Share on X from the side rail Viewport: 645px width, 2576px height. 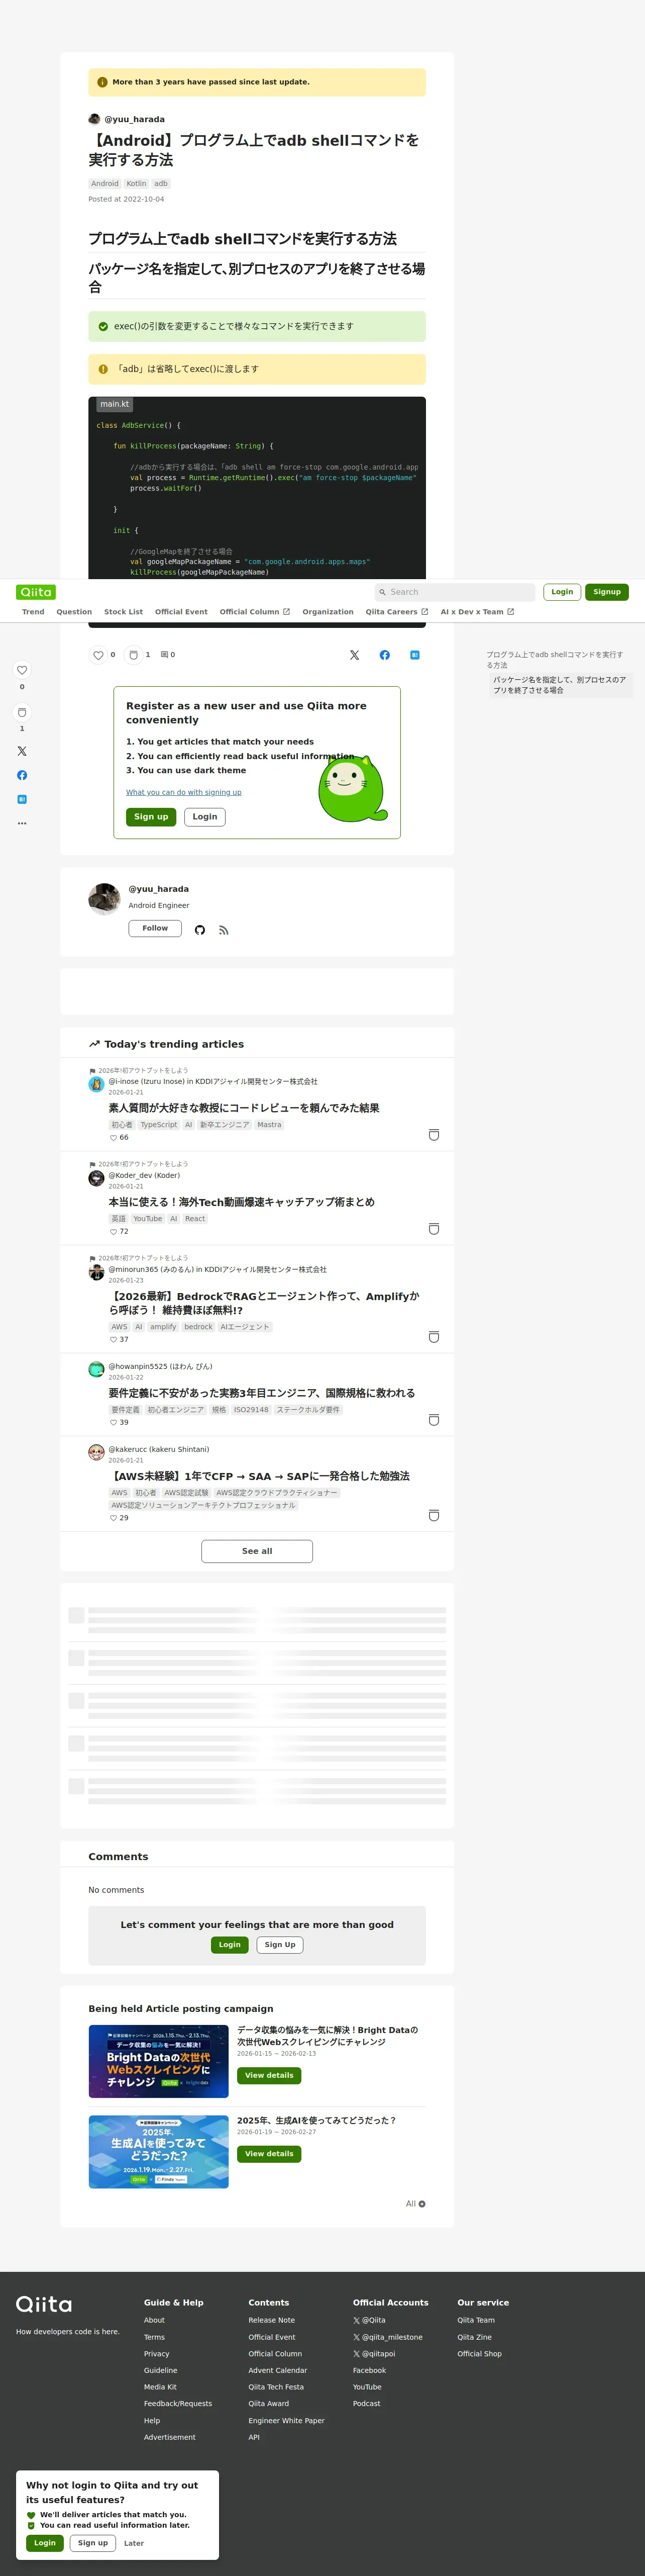22,751
